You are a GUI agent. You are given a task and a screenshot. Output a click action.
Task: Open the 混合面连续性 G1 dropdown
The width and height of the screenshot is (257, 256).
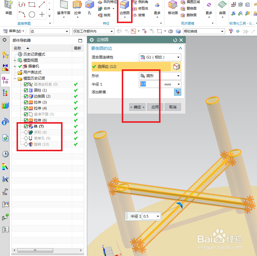(x=160, y=57)
